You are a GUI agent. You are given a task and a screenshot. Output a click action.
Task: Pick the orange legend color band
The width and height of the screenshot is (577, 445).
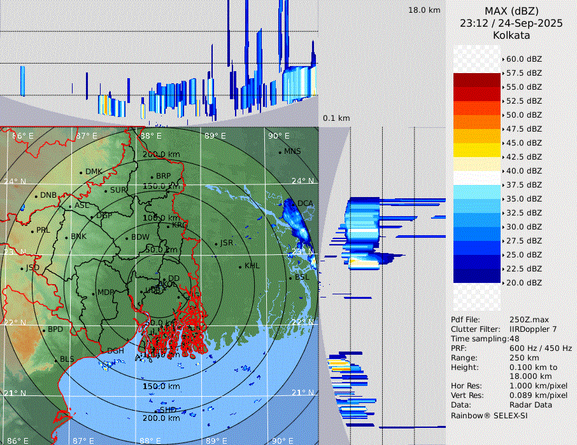pos(477,121)
